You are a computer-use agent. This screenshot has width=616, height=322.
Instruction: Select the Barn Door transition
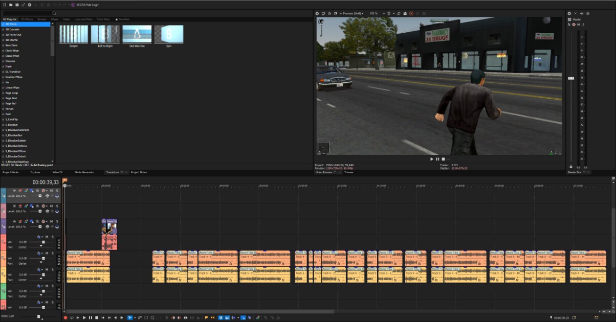(12, 45)
